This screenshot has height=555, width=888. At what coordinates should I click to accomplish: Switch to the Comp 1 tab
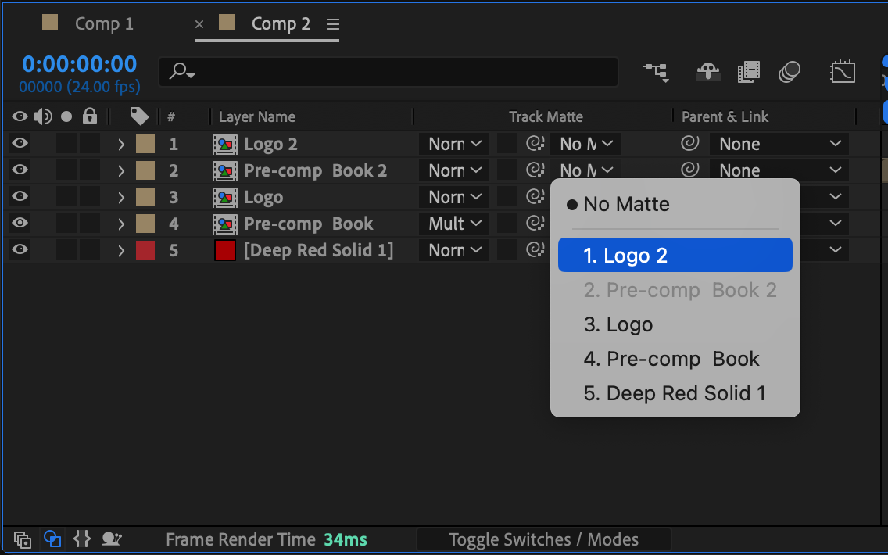104,24
